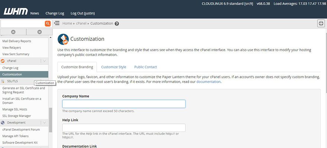Image resolution: width=327 pixels, height=148 pixels.
Task: Open SSL Storage Manager in sidebar
Action: coord(17,116)
